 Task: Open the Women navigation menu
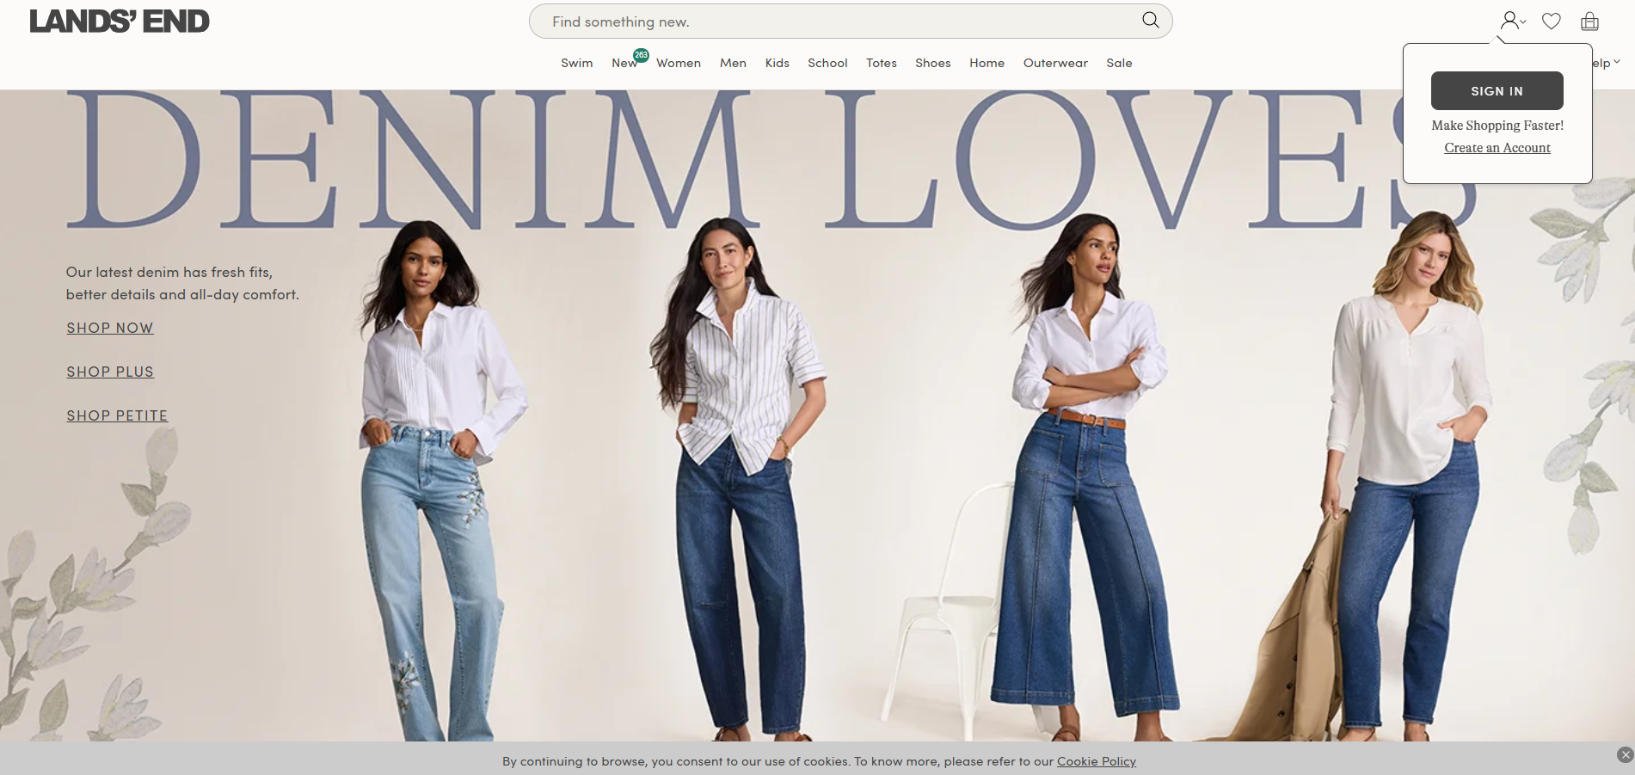coord(678,62)
